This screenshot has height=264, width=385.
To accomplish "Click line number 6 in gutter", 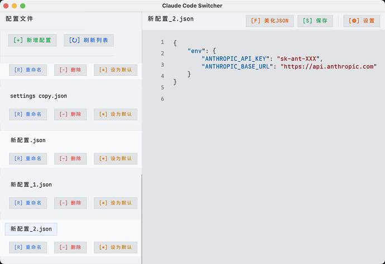I will 162,99.
